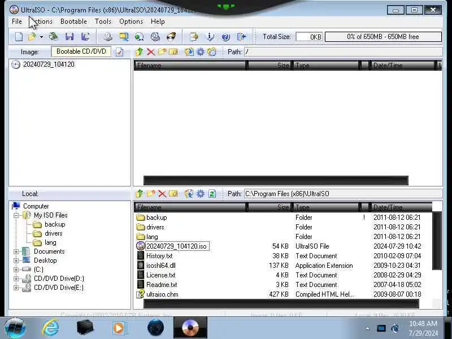Click the blue gear icon in Local toolbar
Screen dimensions: 452x339
click(201, 194)
